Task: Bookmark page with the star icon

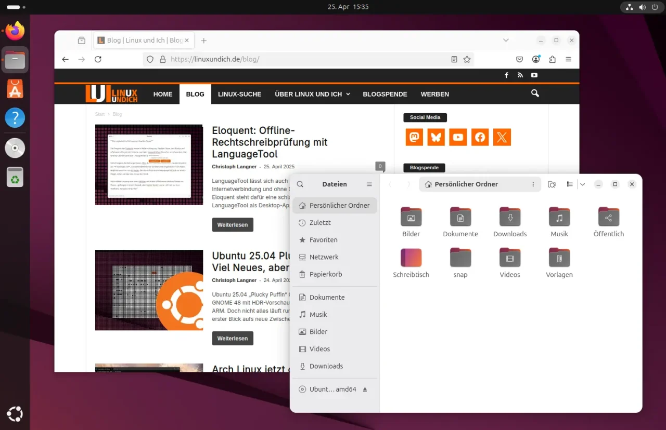Action: coord(467,59)
